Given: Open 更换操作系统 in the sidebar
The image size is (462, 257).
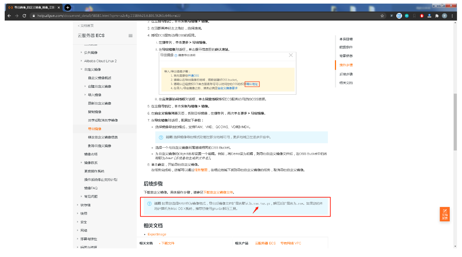Looking at the screenshot, I should pos(94,171).
